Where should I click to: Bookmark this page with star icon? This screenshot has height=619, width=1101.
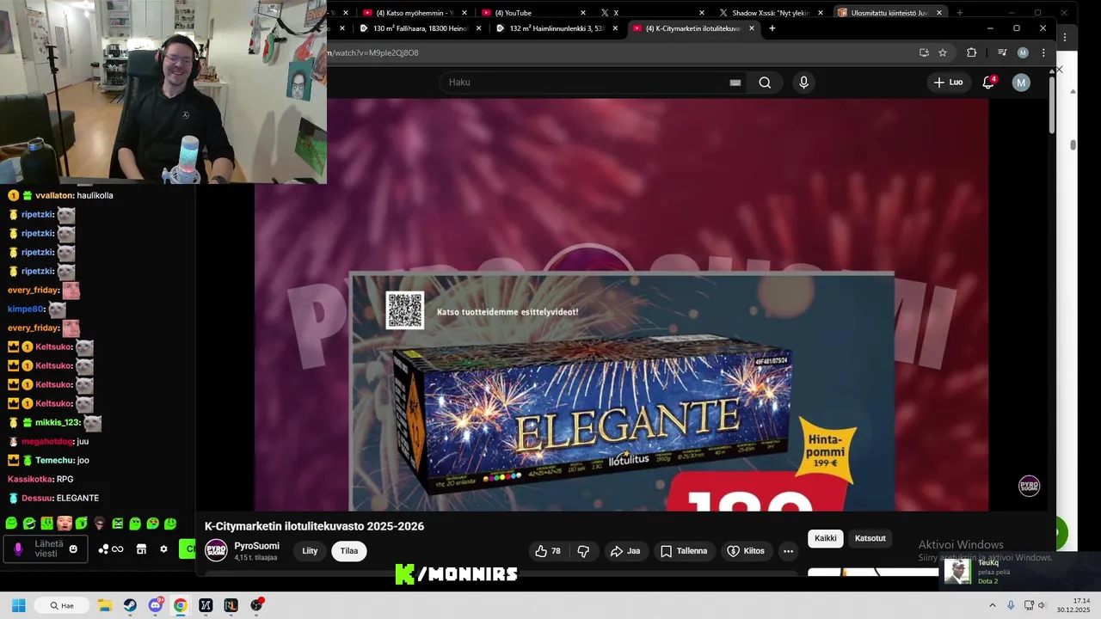point(943,52)
